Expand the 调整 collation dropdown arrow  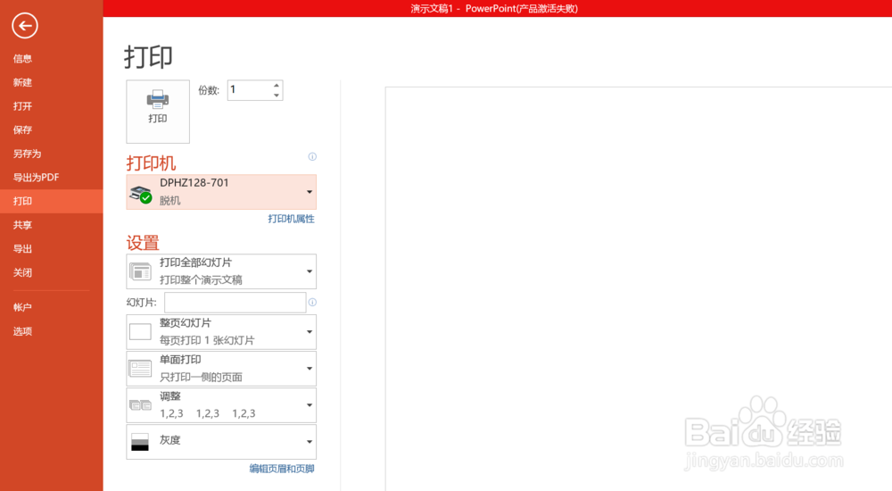(x=310, y=405)
